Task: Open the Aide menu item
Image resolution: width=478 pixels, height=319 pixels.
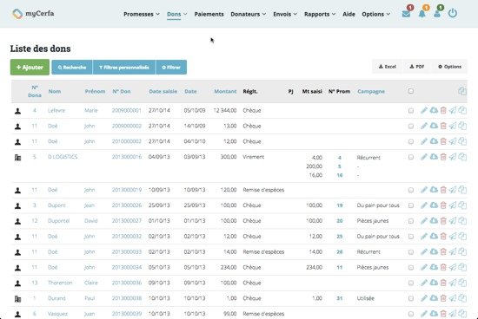Action: coord(349,14)
